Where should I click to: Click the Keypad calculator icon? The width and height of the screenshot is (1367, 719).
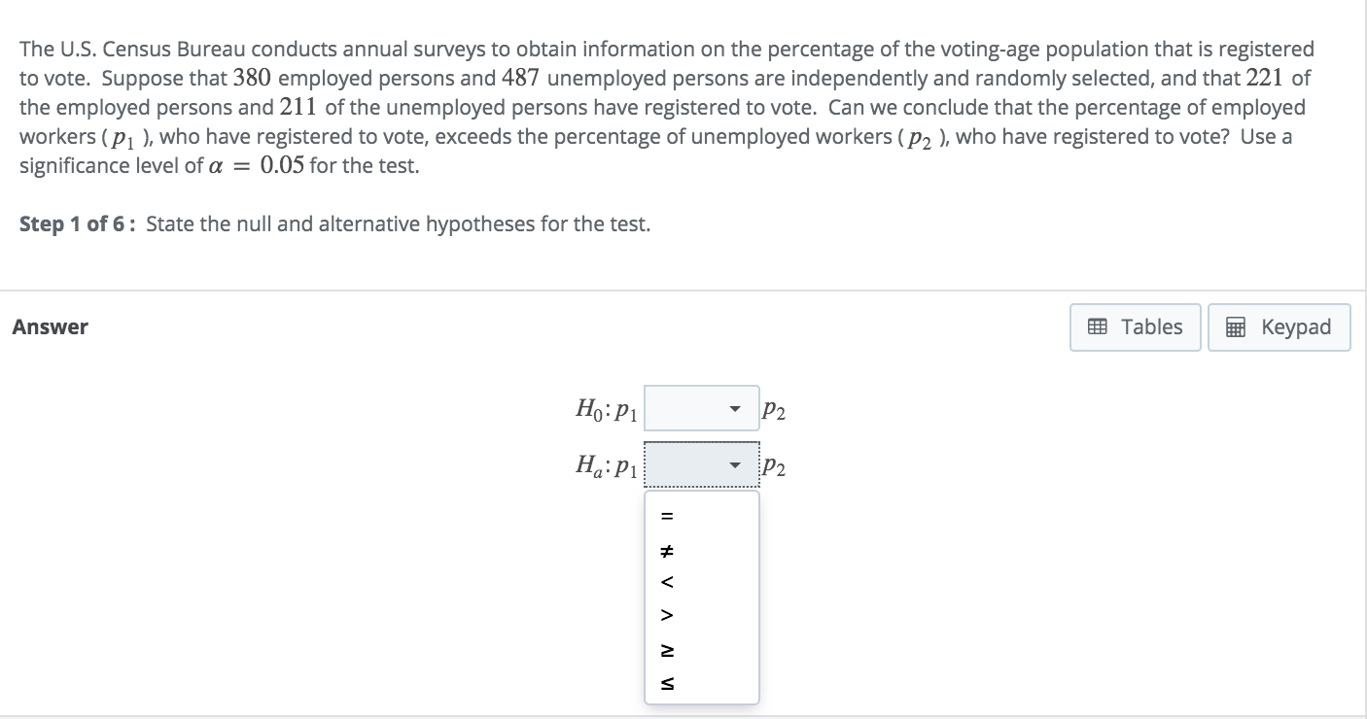[x=1237, y=327]
